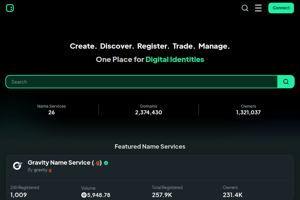Click the Connect button
Viewport: 300px width, 200px height.
281,8
